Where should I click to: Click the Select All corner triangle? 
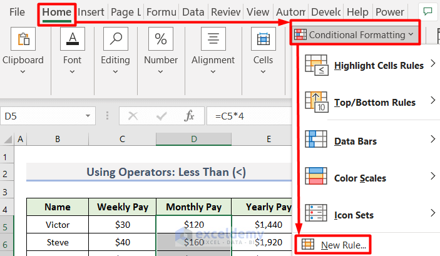click(8, 139)
